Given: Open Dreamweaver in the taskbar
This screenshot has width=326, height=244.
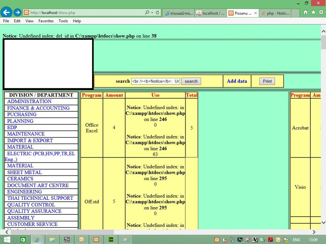Looking at the screenshot, I should click(x=111, y=240).
